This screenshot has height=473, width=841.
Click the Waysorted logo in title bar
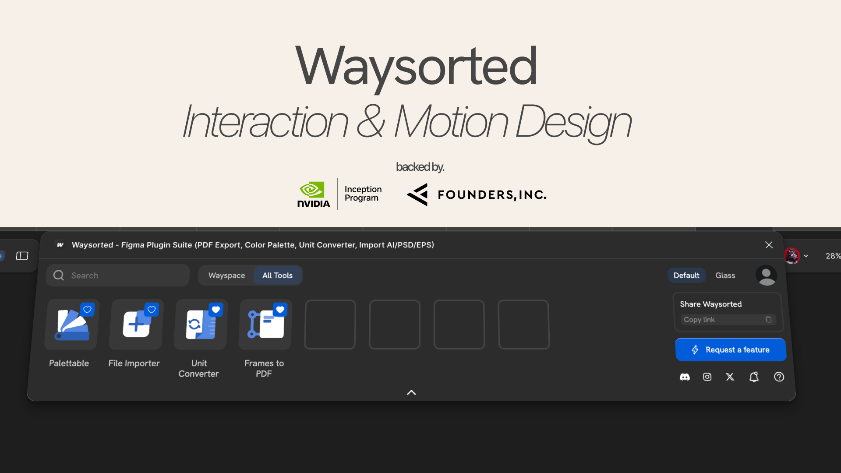click(x=60, y=245)
